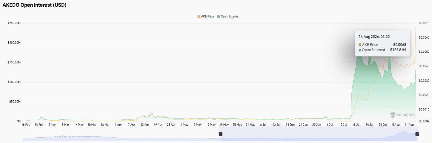Click the 30 Jun date label
432x143 pixels.
tap(317, 125)
